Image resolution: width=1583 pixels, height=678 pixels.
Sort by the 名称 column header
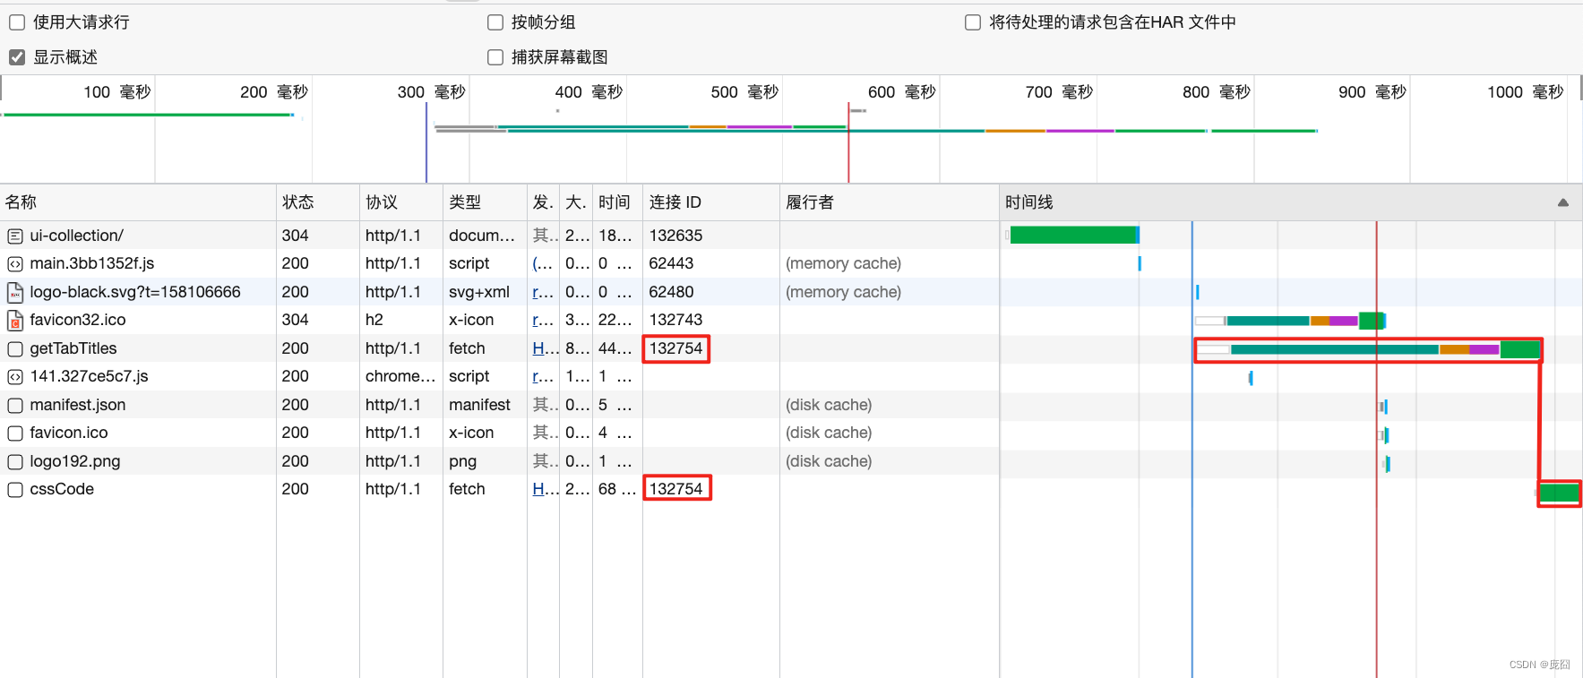(138, 202)
